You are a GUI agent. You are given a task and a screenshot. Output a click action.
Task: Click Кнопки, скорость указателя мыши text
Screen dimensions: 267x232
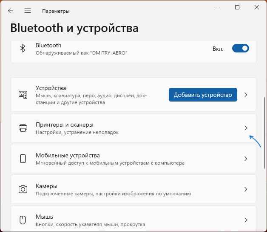point(90,224)
